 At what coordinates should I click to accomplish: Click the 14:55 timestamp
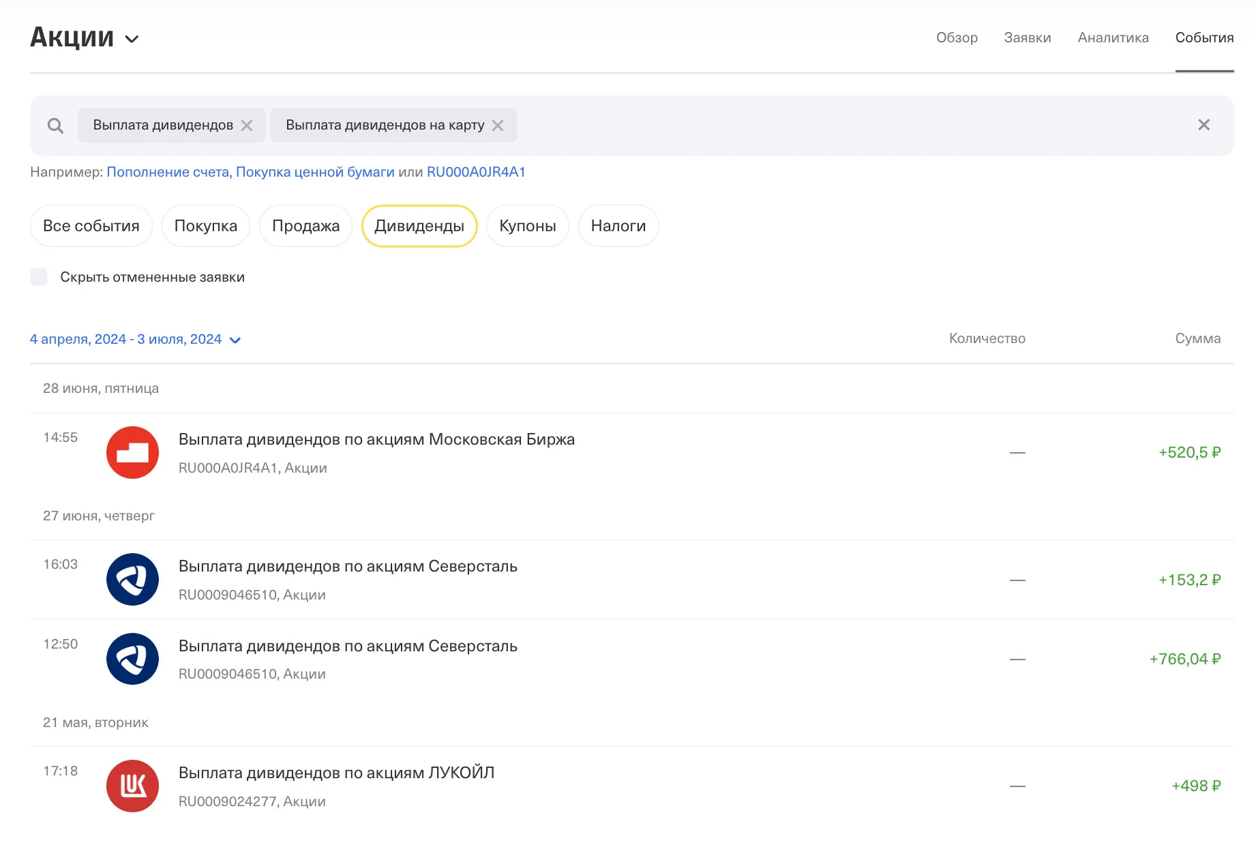(61, 437)
